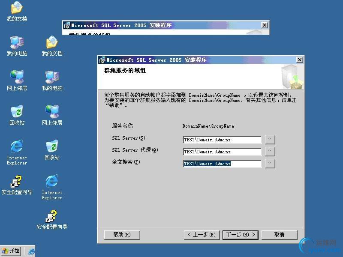The image size is (343, 257).
Task: Click the front dialog title bar text
Action: [x=156, y=60]
